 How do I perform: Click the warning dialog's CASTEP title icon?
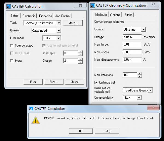[31, 109]
